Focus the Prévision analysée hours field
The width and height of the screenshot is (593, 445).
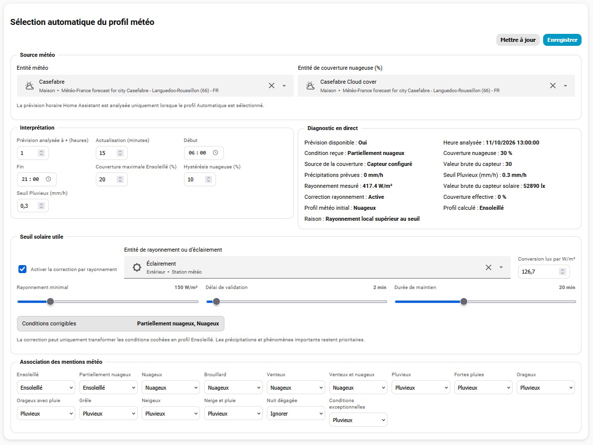[32, 153]
